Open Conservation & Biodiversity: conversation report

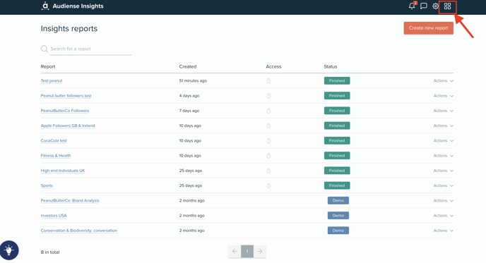pyautogui.click(x=79, y=231)
